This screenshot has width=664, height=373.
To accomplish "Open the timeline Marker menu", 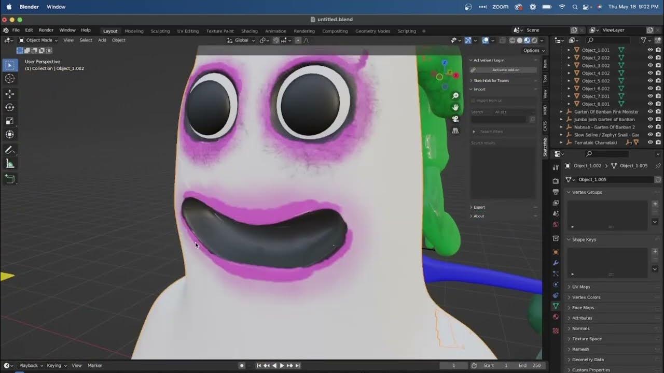I will 95,365.
